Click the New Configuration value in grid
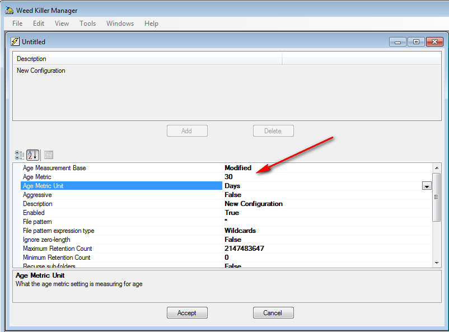449x332 pixels. [327, 204]
